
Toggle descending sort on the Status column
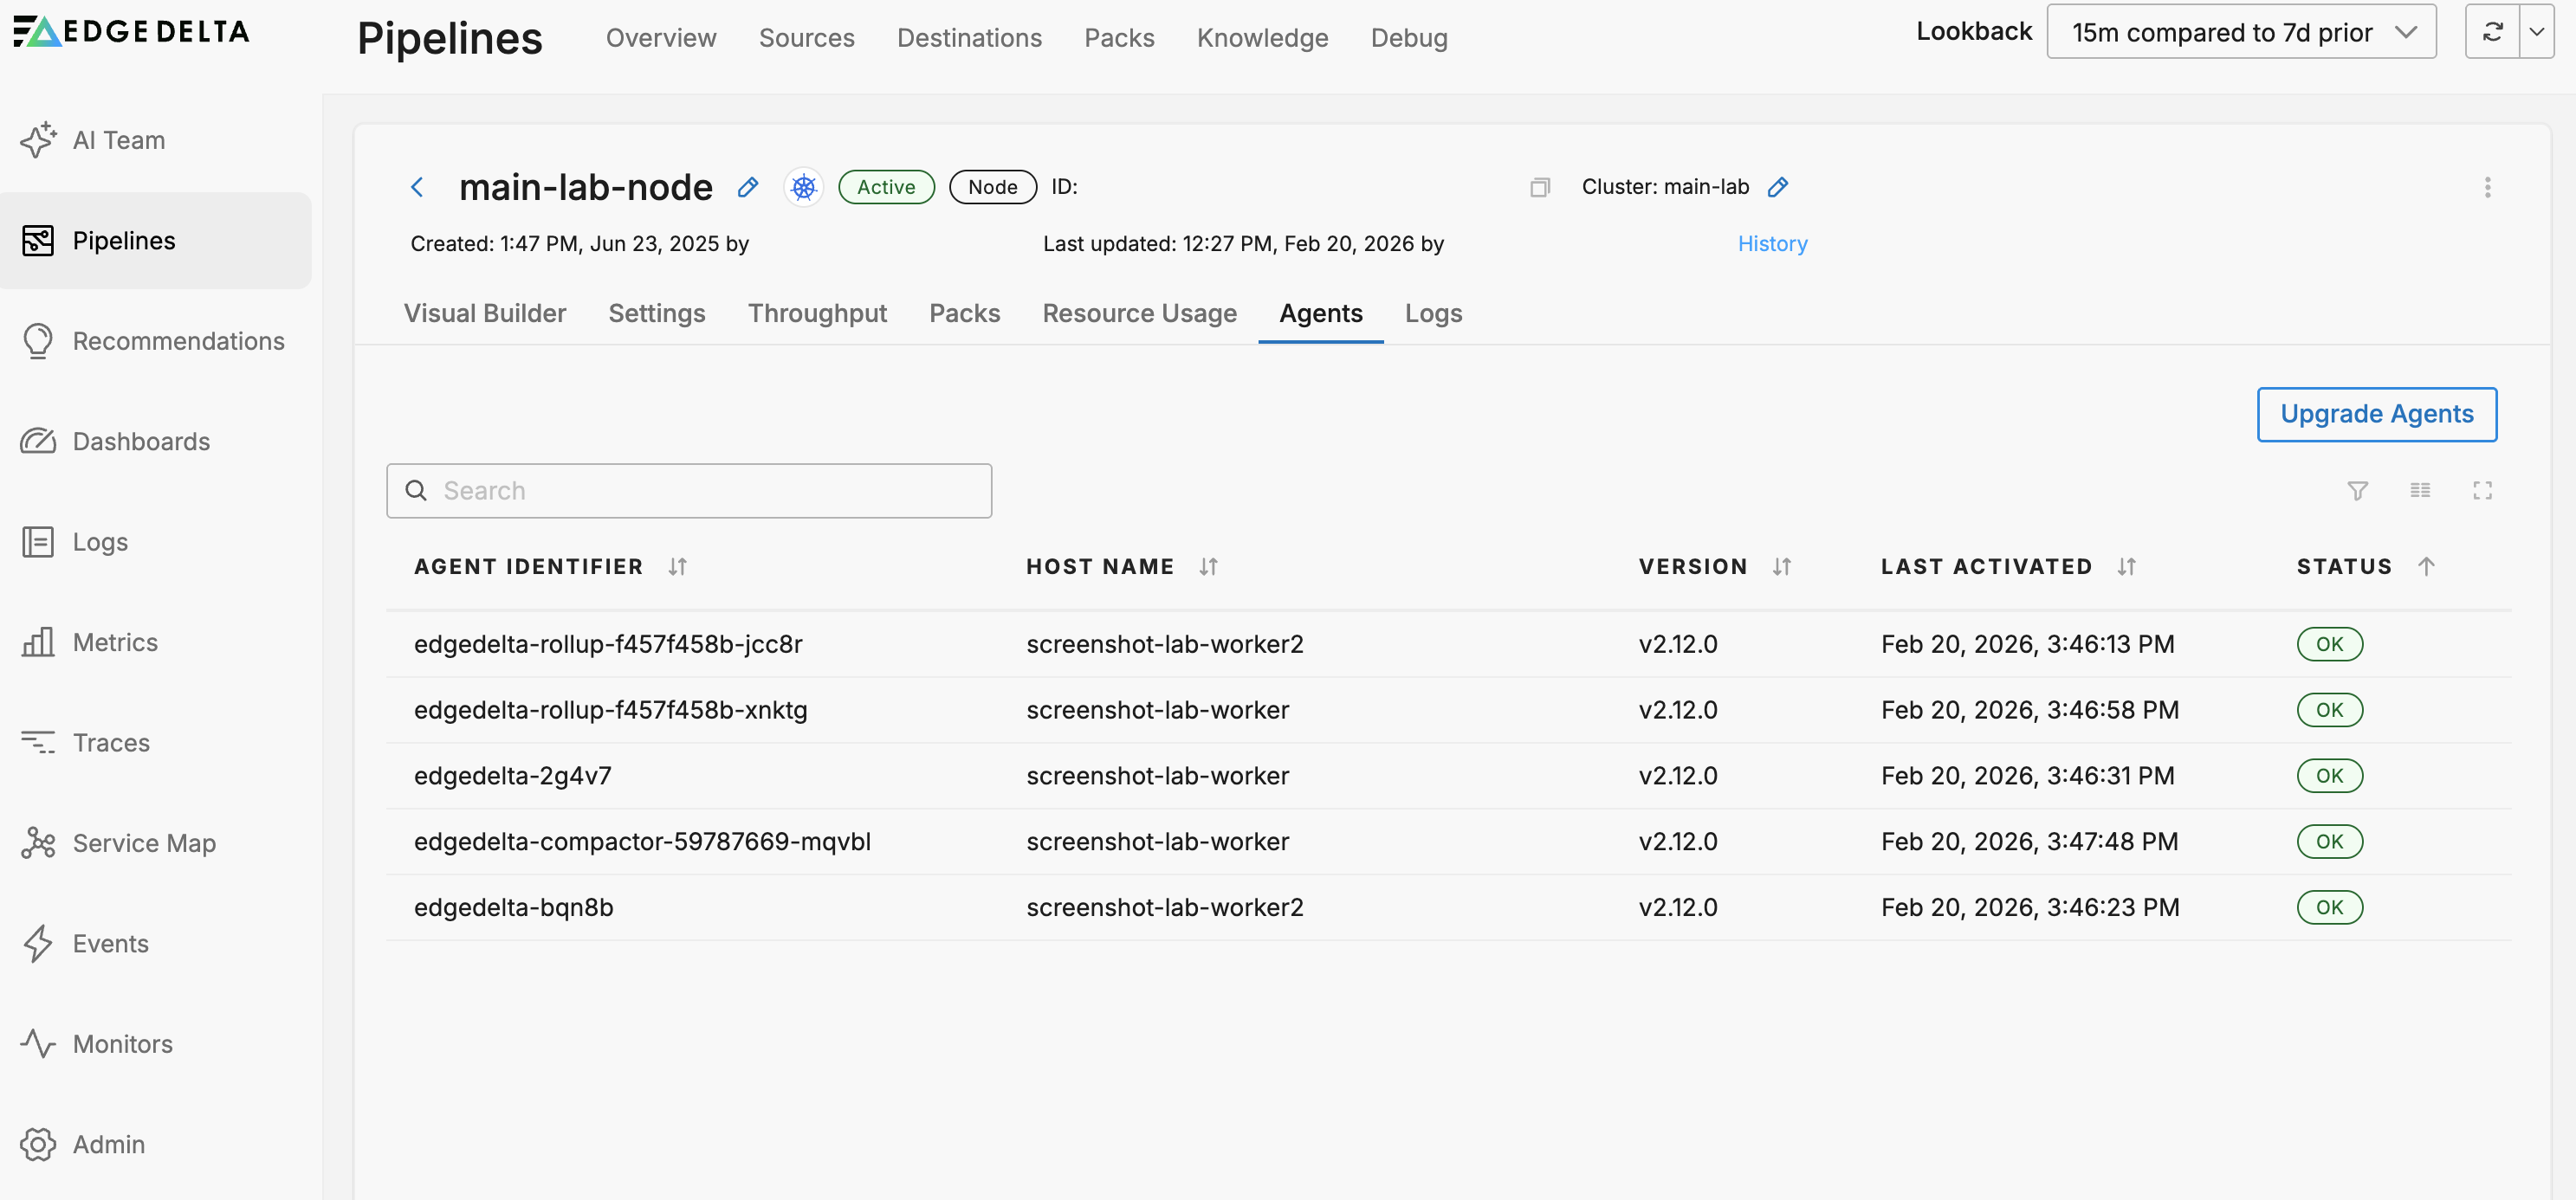click(x=2426, y=566)
